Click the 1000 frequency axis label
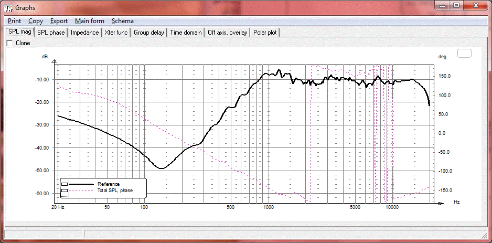Screen dimensions: 492x243 tap(268, 207)
